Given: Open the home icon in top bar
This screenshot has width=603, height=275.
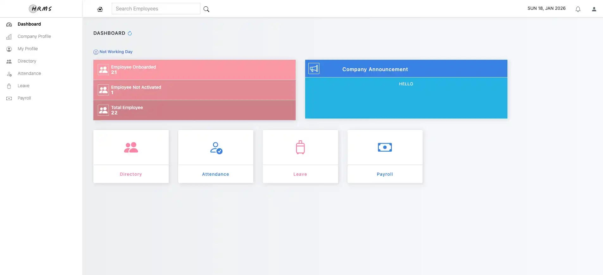Looking at the screenshot, I should pyautogui.click(x=100, y=9).
